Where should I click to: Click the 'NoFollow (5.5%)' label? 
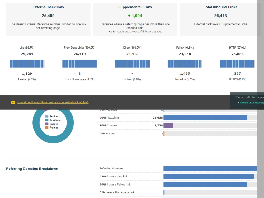pyautogui.click(x=185, y=79)
